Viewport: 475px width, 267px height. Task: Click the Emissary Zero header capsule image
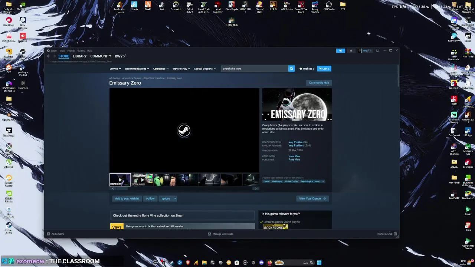[297, 105]
